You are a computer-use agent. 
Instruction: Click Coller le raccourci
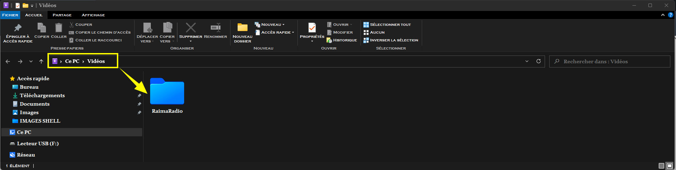tap(95, 40)
